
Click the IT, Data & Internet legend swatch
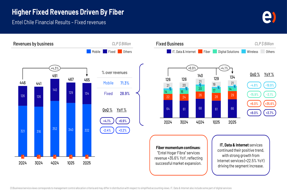pyautogui.click(x=169, y=52)
